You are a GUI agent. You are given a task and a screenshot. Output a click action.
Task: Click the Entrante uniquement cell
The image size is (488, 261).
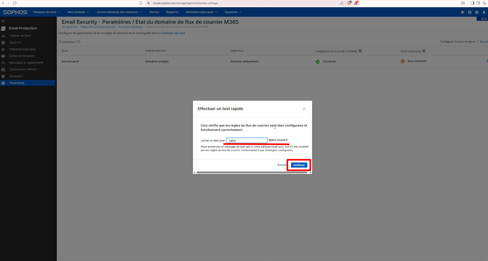pos(244,61)
